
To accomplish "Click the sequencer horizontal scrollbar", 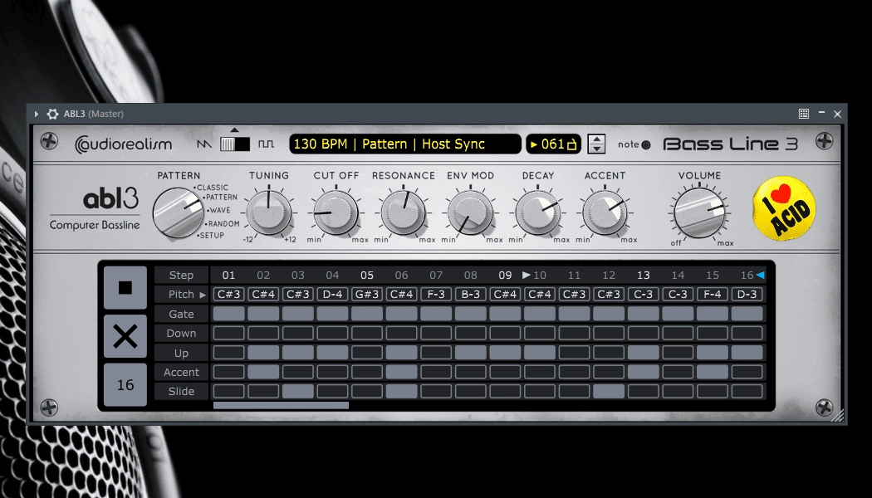I will [281, 406].
